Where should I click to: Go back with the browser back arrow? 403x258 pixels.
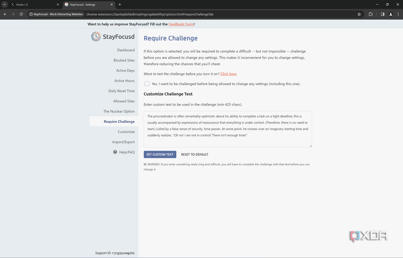click(x=5, y=14)
